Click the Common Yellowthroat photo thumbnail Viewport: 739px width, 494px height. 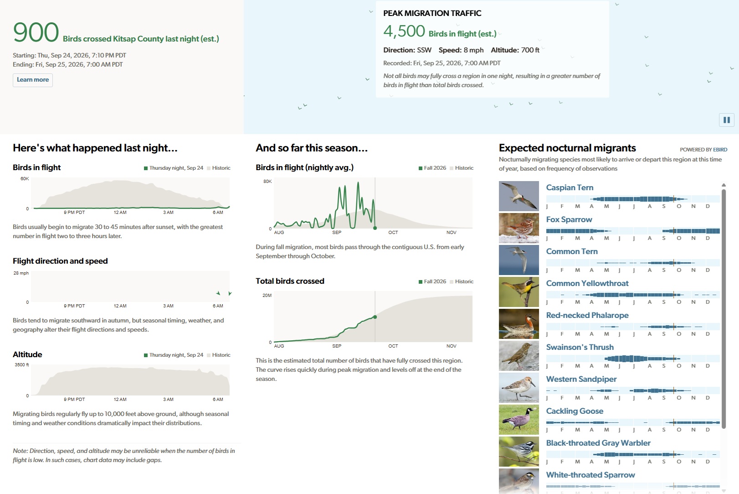(x=519, y=292)
